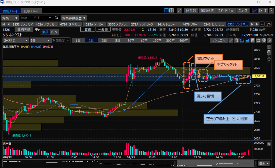Image resolution: width=275 pixels, height=168 pixels.
Task: Click the circular arrows refresh icon
Action: tap(260, 10)
